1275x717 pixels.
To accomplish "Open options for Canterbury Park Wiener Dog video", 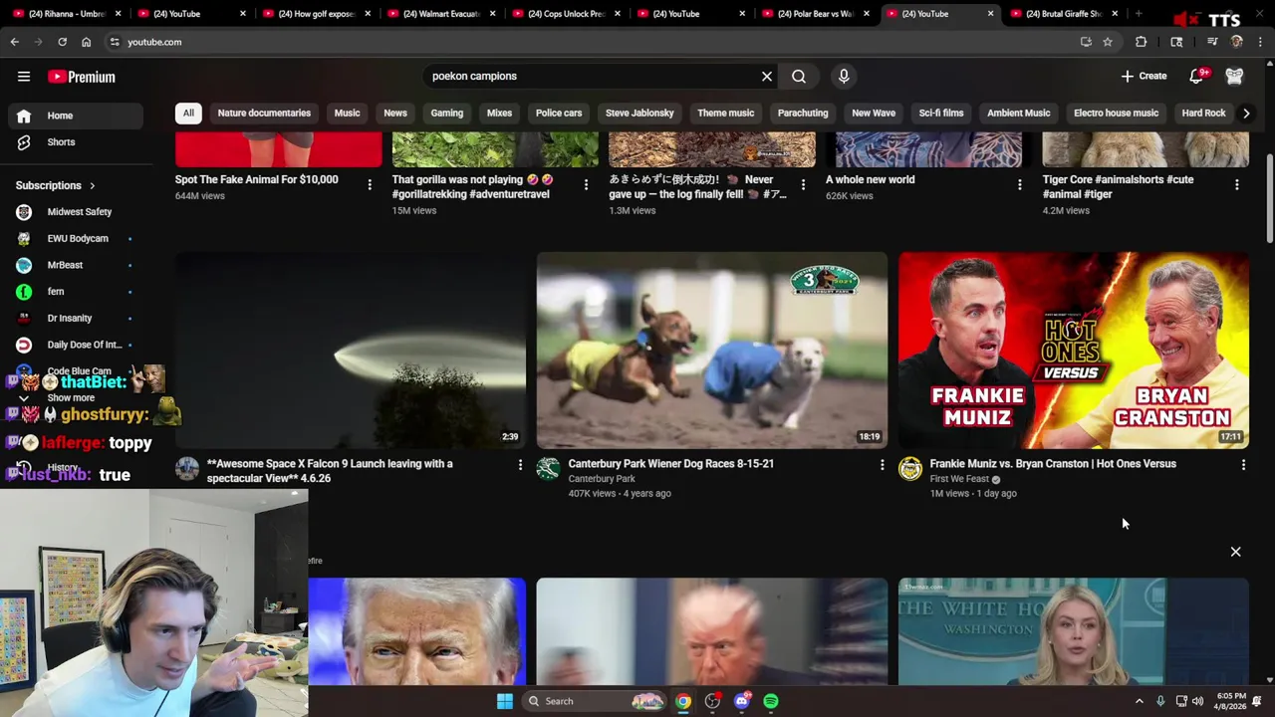I will (x=882, y=465).
